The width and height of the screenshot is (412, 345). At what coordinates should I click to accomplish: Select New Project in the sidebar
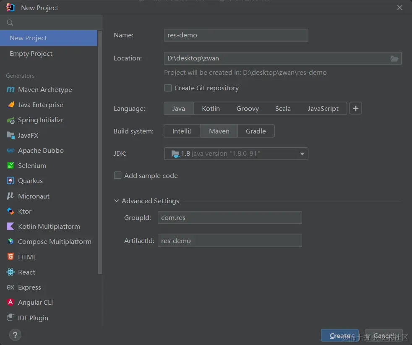pyautogui.click(x=49, y=38)
